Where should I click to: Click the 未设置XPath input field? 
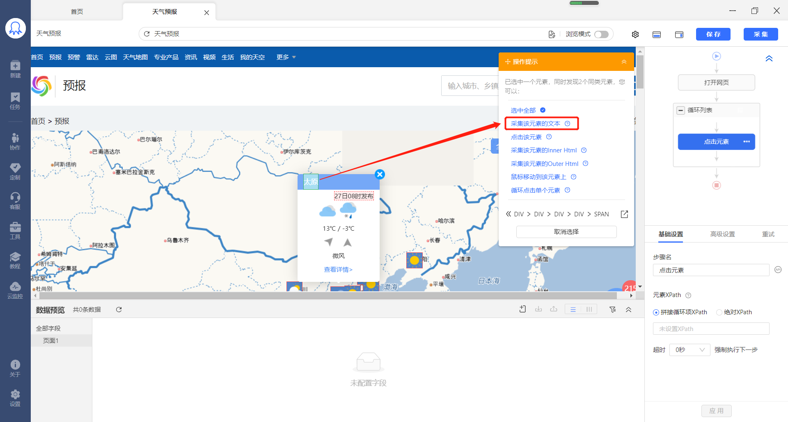click(711, 329)
